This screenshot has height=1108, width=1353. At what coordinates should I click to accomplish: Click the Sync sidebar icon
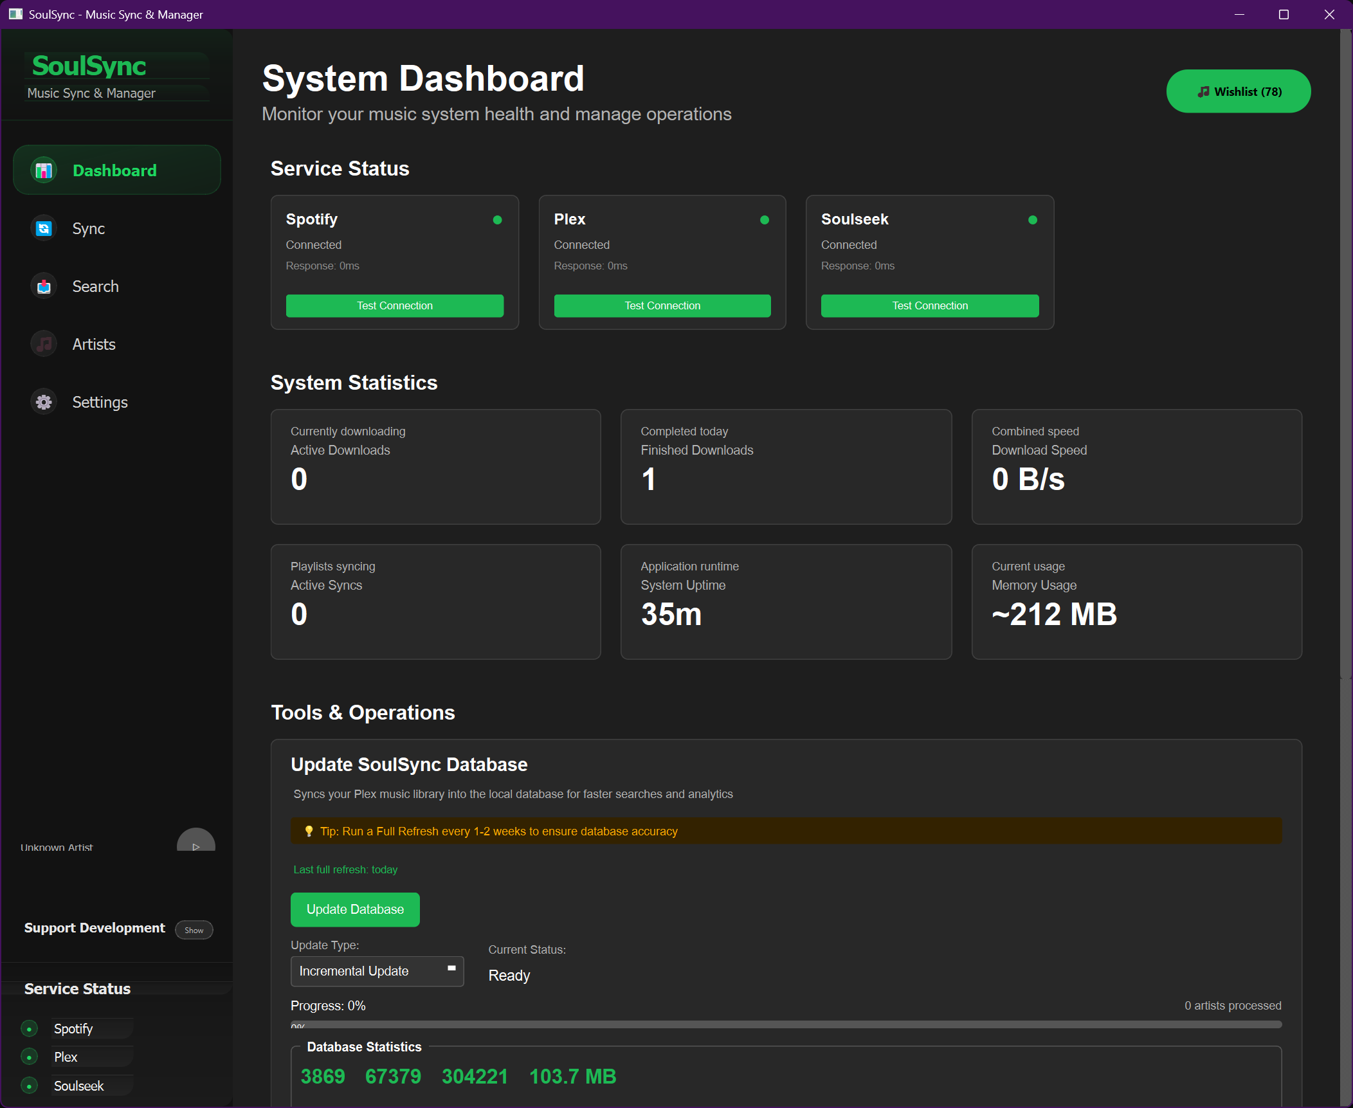[x=44, y=228]
